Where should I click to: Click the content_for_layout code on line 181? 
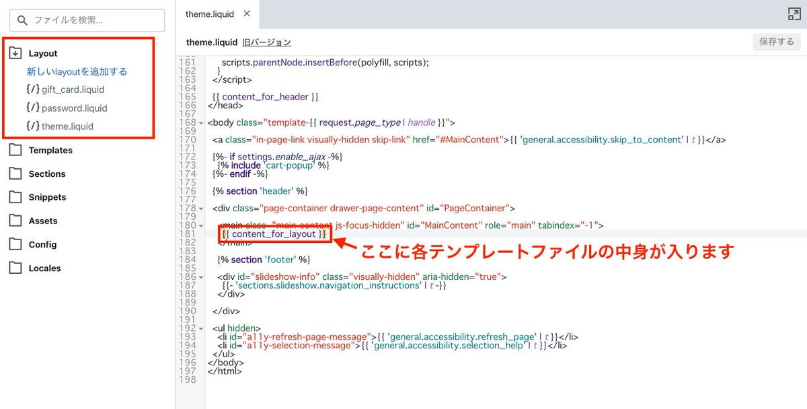coord(275,234)
